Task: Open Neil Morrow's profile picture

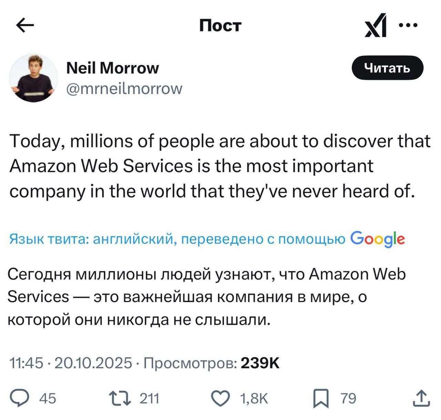Action: (33, 78)
